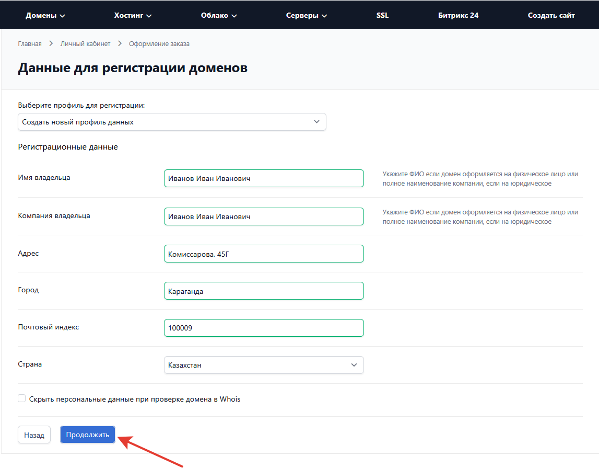This screenshot has width=599, height=468.
Task: Select the Город input field
Action: click(x=264, y=291)
